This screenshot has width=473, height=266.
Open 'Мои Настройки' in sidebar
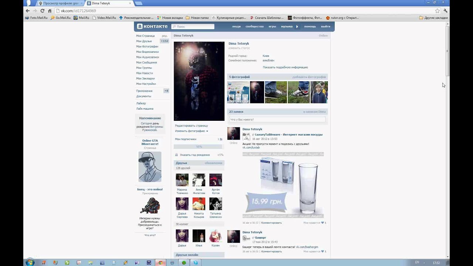pos(146,84)
